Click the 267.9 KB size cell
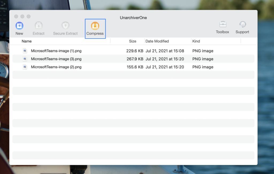 click(x=135, y=59)
